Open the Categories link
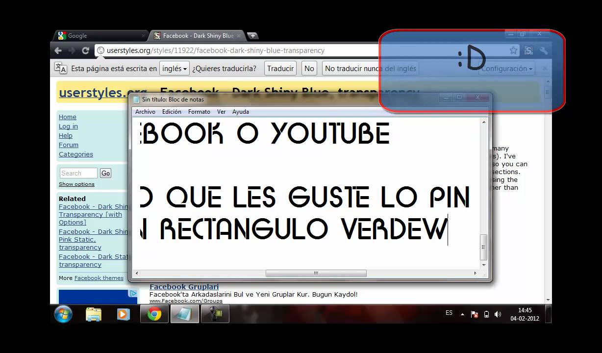 pyautogui.click(x=76, y=154)
